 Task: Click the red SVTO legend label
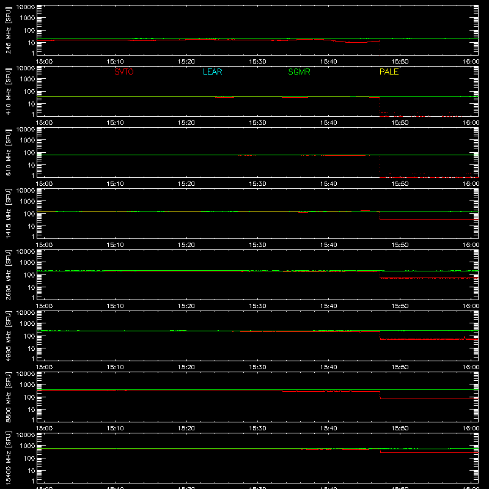tap(124, 72)
